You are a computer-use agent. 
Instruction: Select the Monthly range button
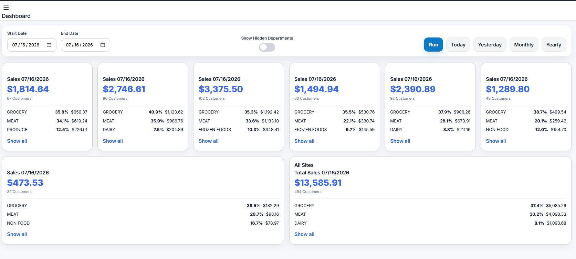tap(524, 45)
